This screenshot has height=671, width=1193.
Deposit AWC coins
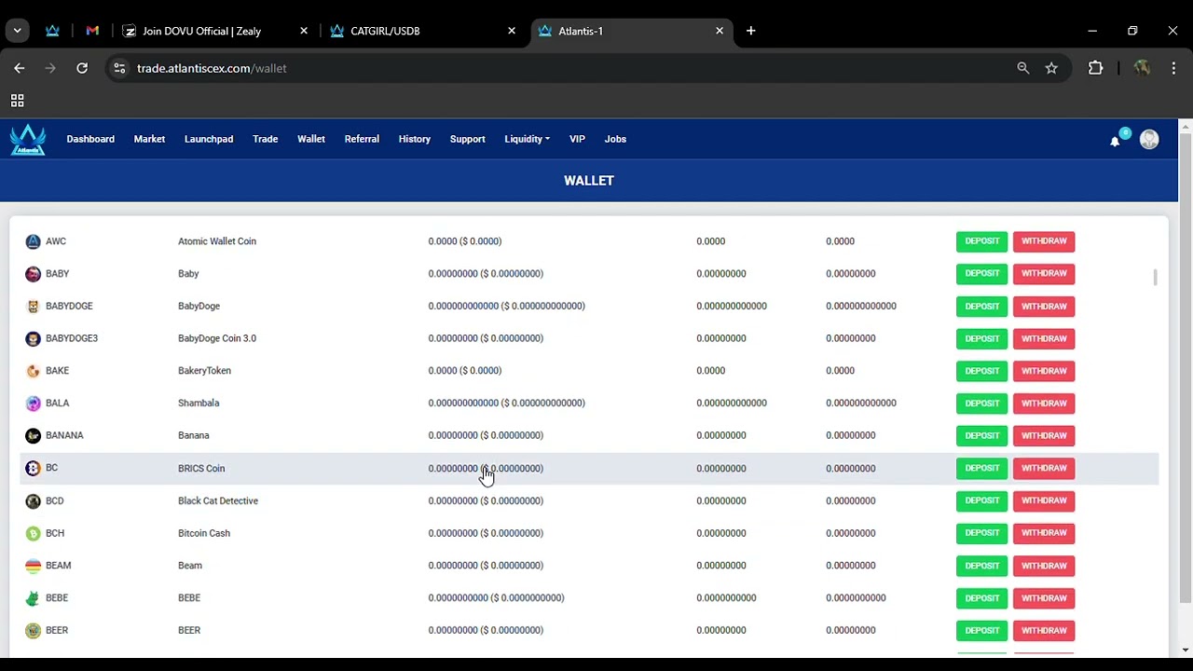point(982,241)
